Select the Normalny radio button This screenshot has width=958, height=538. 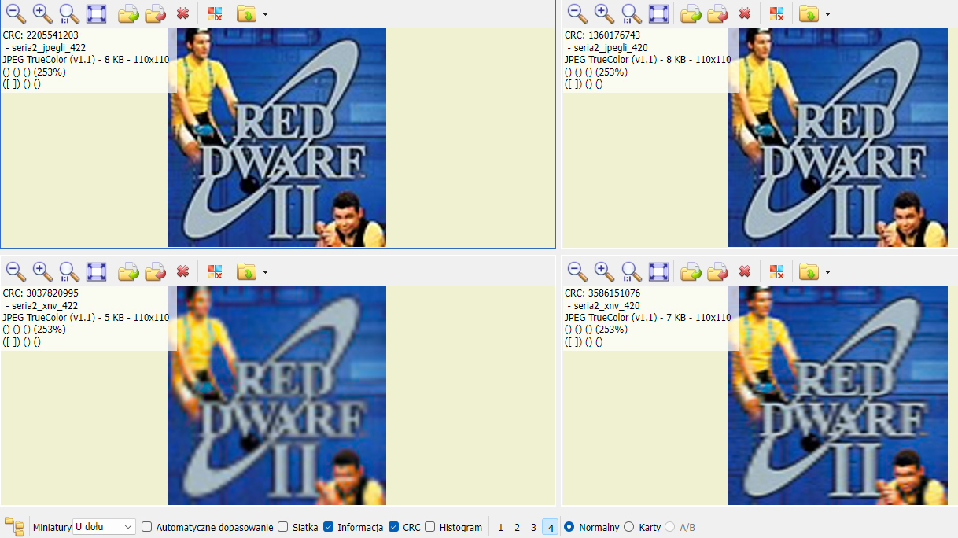(569, 527)
